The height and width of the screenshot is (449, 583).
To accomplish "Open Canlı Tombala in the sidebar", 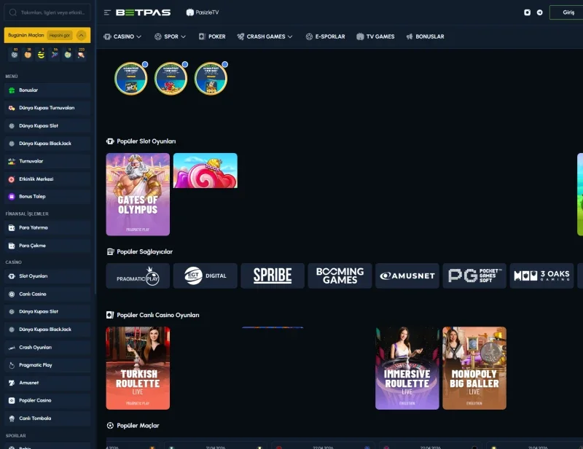I will point(47,418).
